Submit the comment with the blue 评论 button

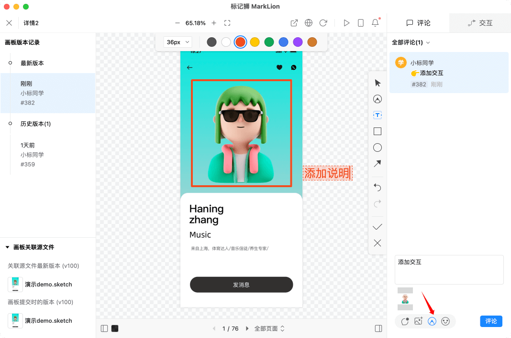coord(491,321)
